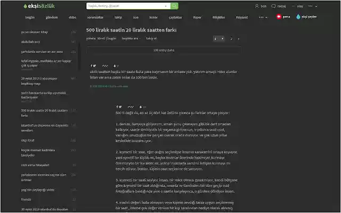Image resolution: width=341 pixels, height=213 pixels.
Task: Downvote the first entry about akıllı saat
Action: point(107,66)
